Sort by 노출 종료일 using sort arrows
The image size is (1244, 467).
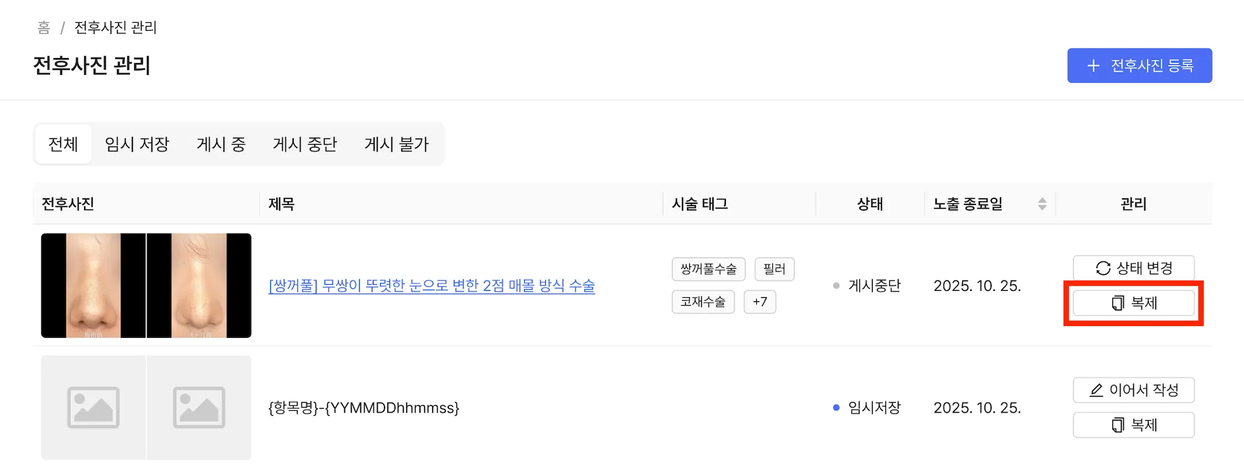[x=1042, y=204]
